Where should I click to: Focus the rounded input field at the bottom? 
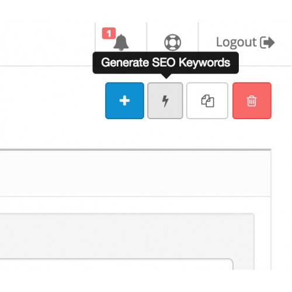tap(116, 264)
